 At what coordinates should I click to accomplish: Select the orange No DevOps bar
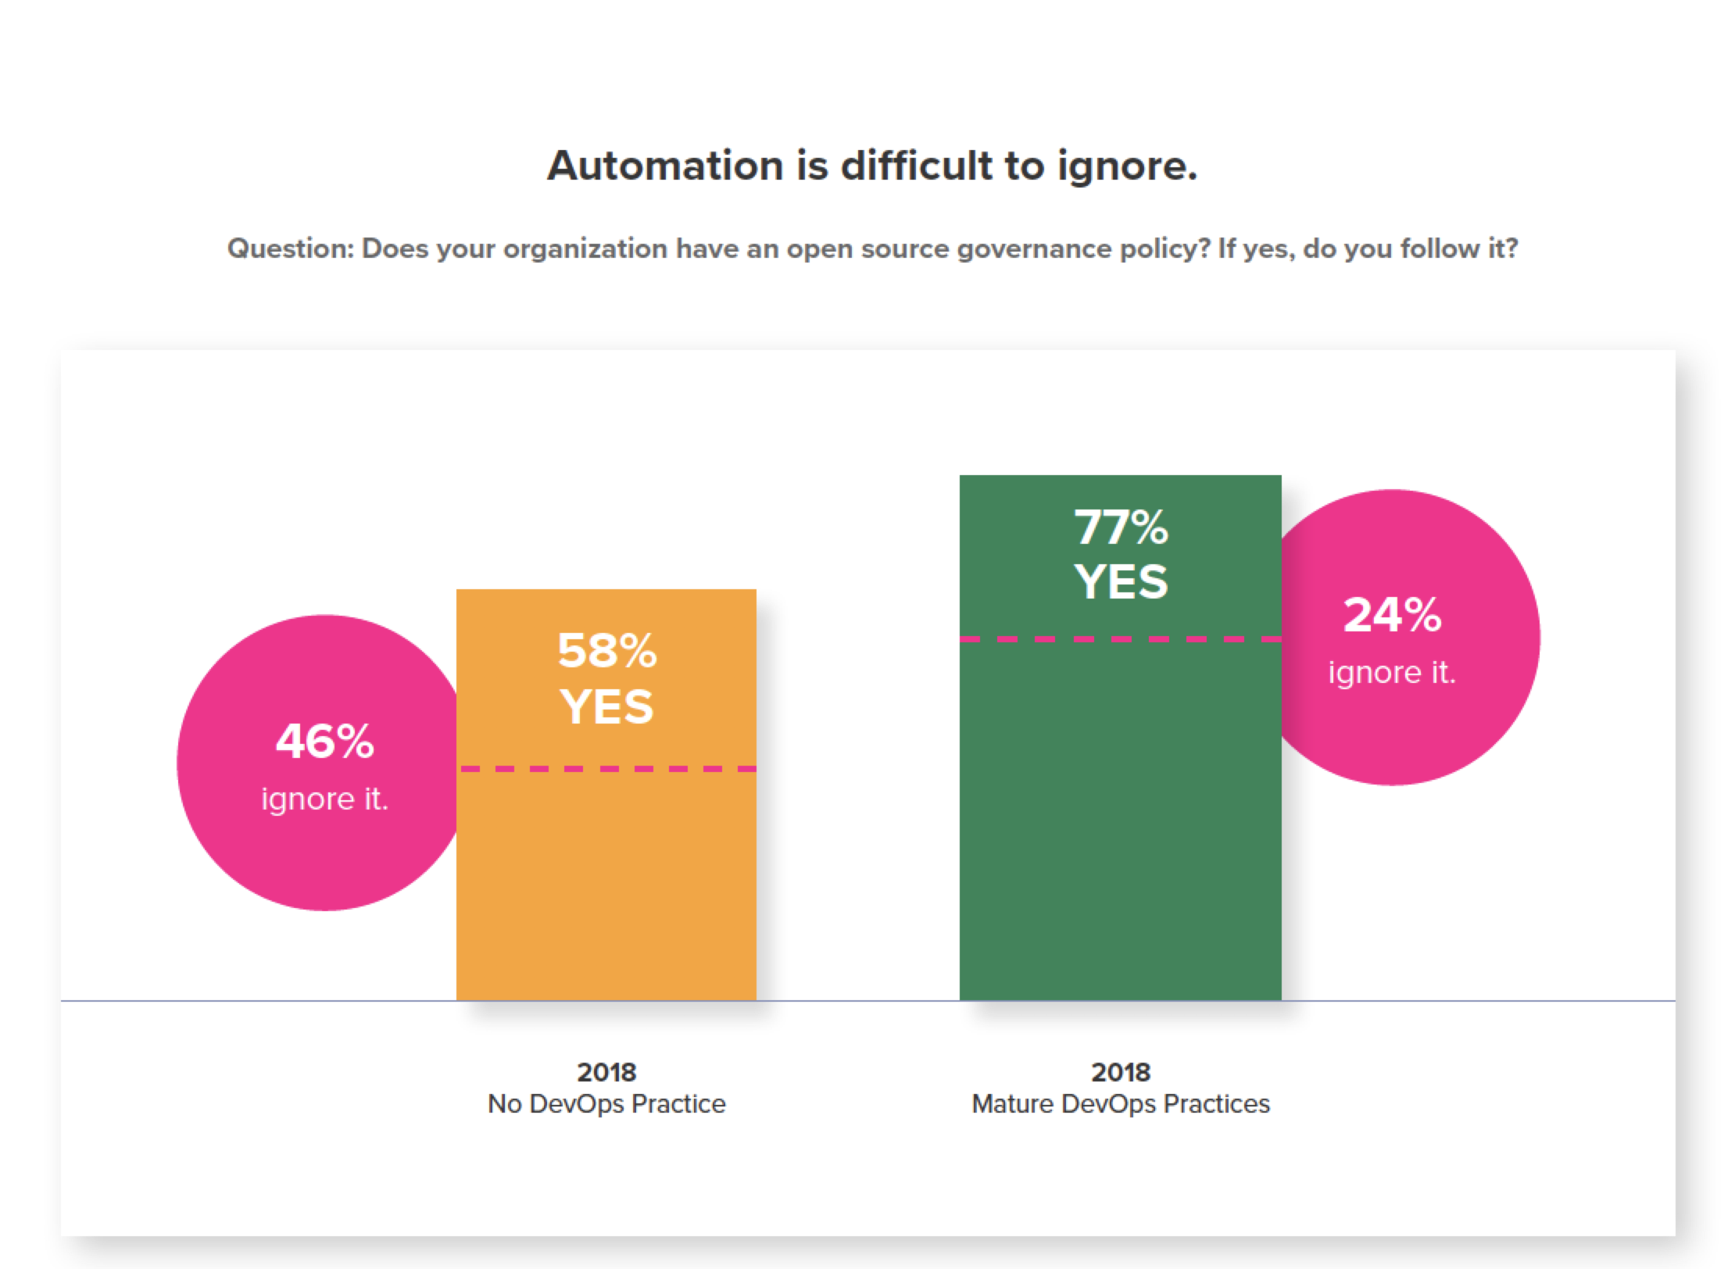point(606,883)
